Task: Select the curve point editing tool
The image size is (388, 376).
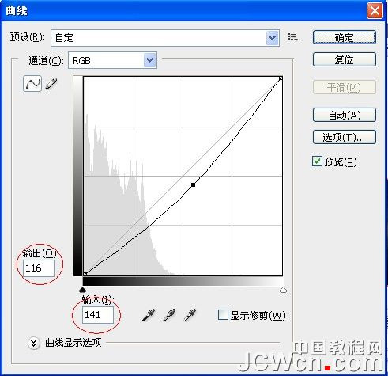Action: coord(32,84)
